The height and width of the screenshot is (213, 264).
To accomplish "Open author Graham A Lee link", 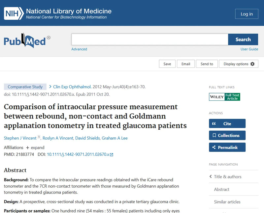I will coord(115,138).
